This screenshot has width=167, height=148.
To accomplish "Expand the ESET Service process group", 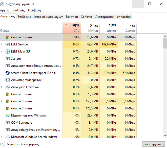I will pos(2,44).
